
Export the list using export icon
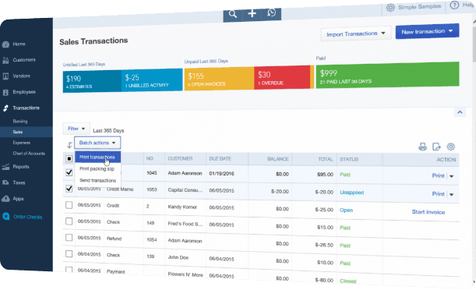436,147
